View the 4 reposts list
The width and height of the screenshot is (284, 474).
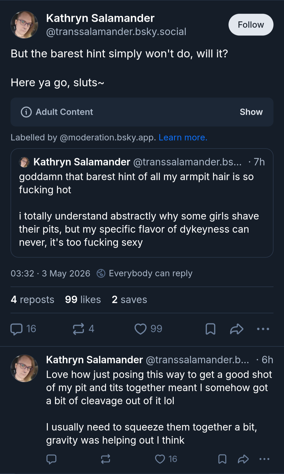pyautogui.click(x=32, y=300)
